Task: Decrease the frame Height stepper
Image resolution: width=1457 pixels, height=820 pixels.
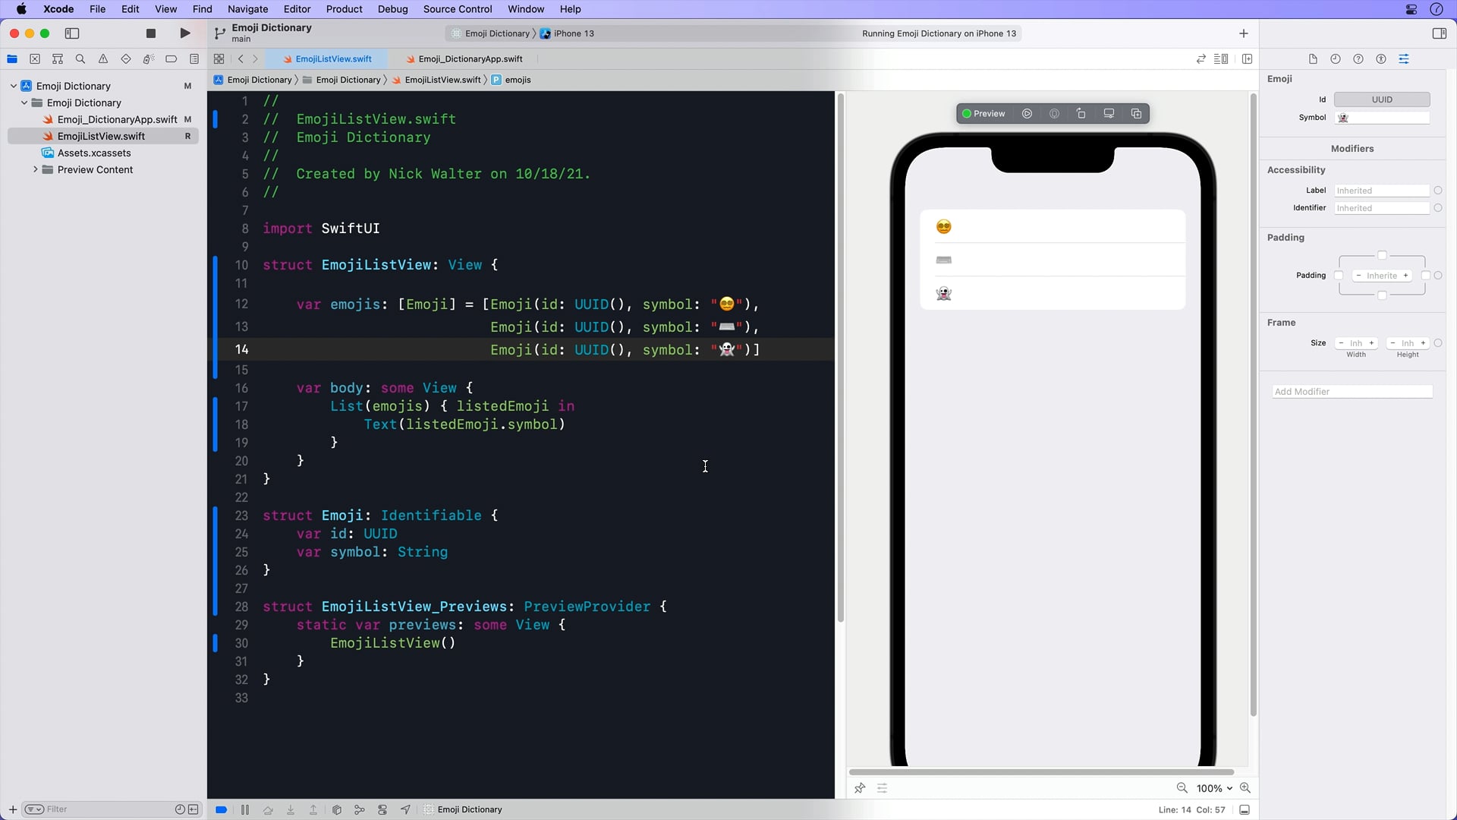Action: [x=1393, y=343]
